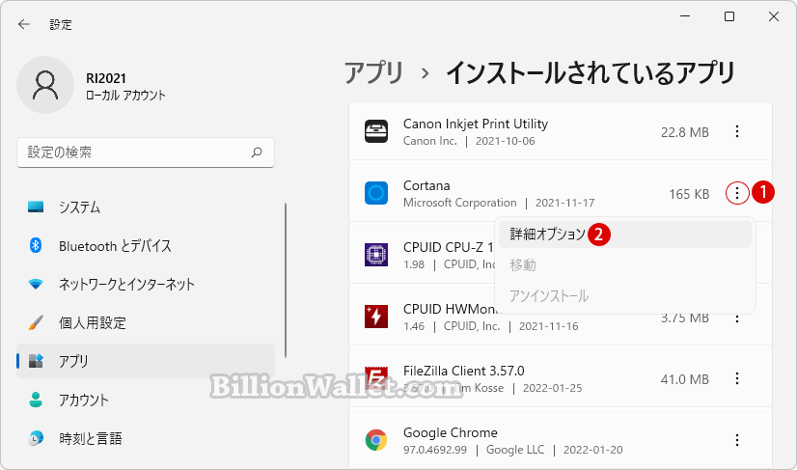Select 詳細オプション in the context menu
This screenshot has height=470, width=797.
[x=624, y=235]
